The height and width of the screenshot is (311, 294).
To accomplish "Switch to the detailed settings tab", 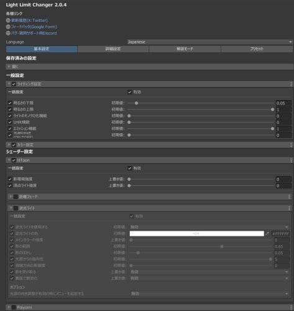I will pyautogui.click(x=113, y=49).
